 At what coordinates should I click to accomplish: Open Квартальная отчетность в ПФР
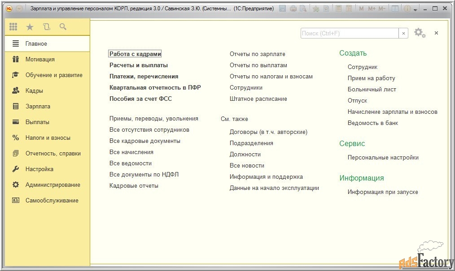click(x=155, y=87)
